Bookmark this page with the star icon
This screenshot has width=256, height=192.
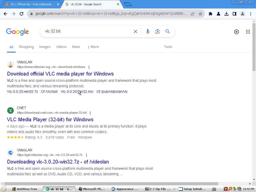click(200, 14)
